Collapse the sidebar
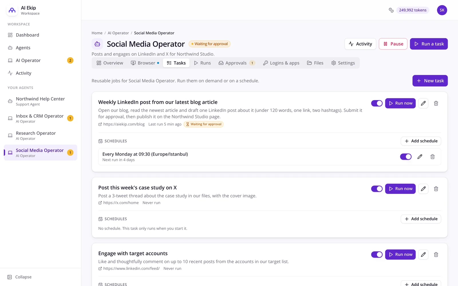Viewport: 458px width, 286px height. pos(19,277)
